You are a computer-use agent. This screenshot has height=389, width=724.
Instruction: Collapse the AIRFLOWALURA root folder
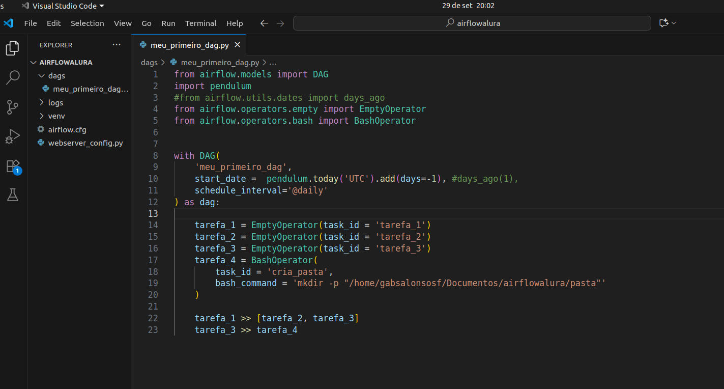click(x=34, y=62)
